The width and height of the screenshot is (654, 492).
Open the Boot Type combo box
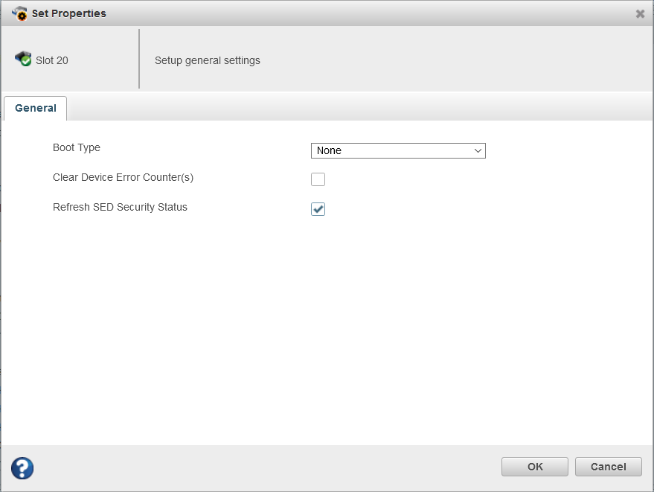[x=397, y=150]
